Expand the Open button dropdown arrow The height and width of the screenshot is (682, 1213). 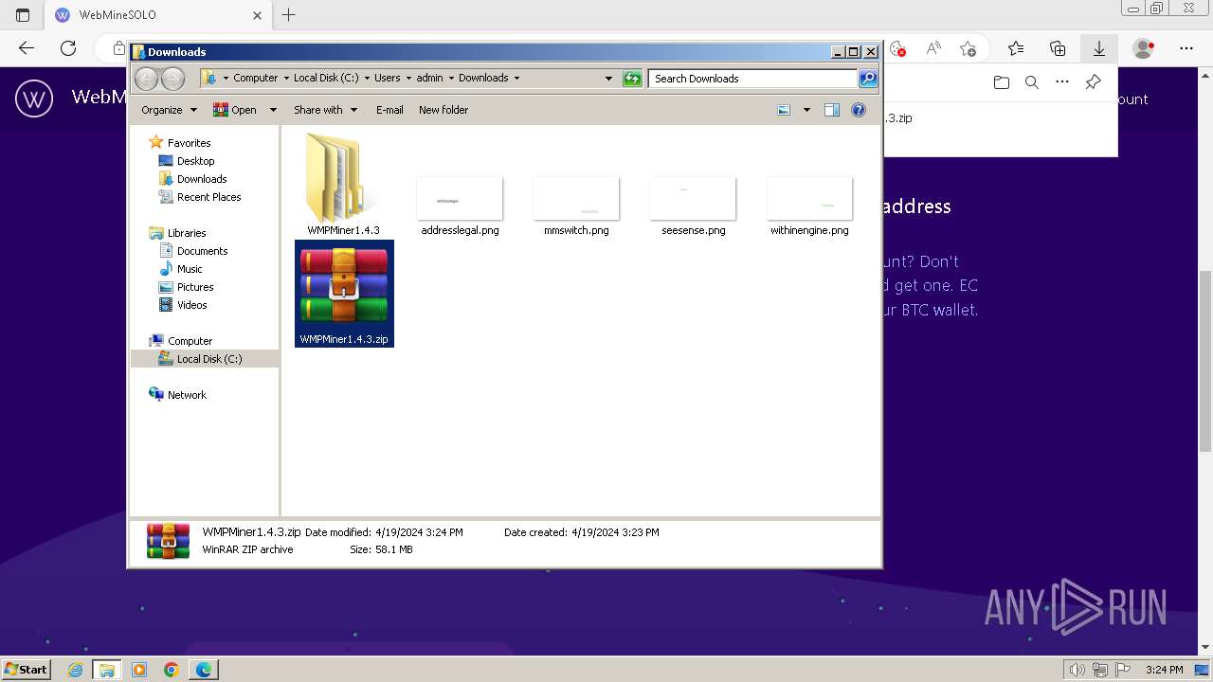(x=273, y=110)
